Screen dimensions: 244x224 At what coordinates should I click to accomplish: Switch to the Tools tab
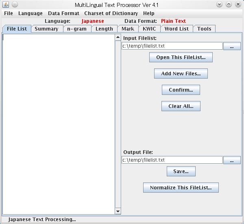pyautogui.click(x=204, y=29)
